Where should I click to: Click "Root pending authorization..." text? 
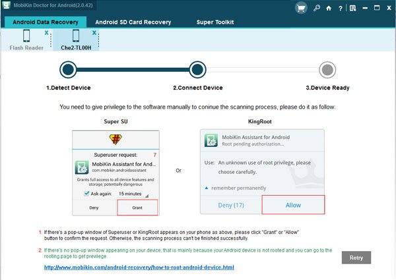click(x=253, y=144)
